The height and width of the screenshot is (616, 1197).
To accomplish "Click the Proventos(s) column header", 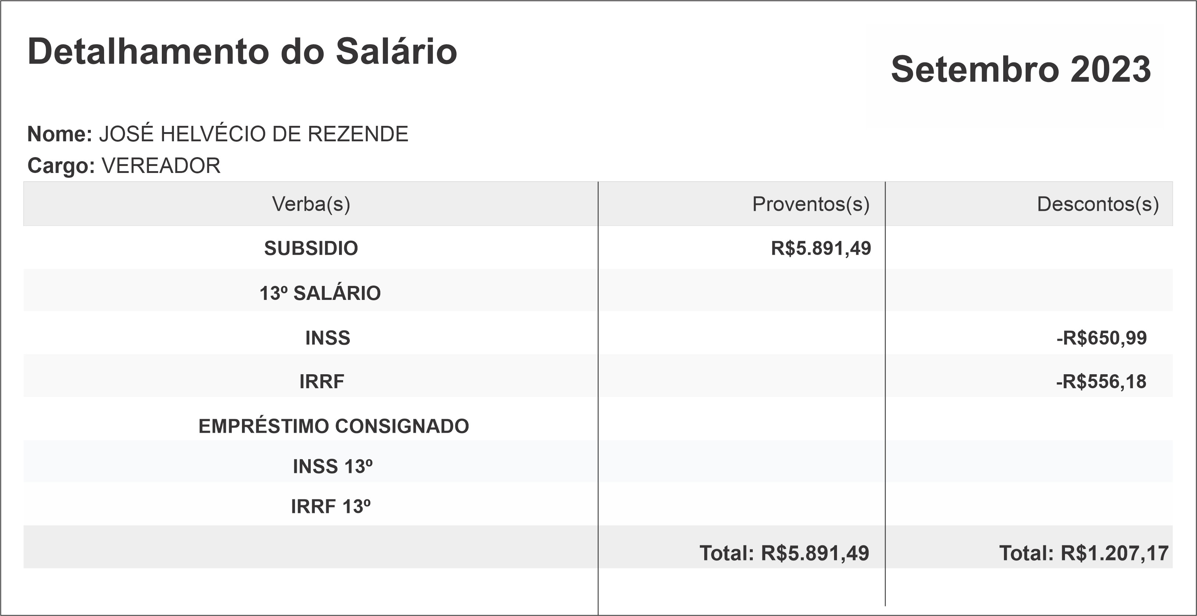I will [811, 204].
